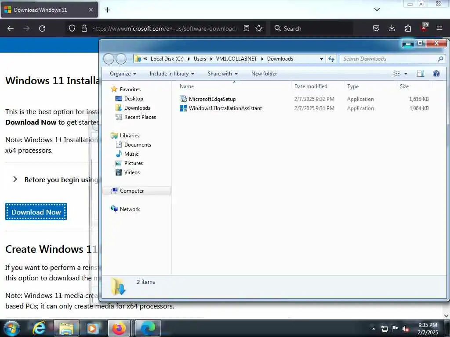Change your view icon in Explorer toolbar
This screenshot has width=450, height=337.
click(396, 74)
